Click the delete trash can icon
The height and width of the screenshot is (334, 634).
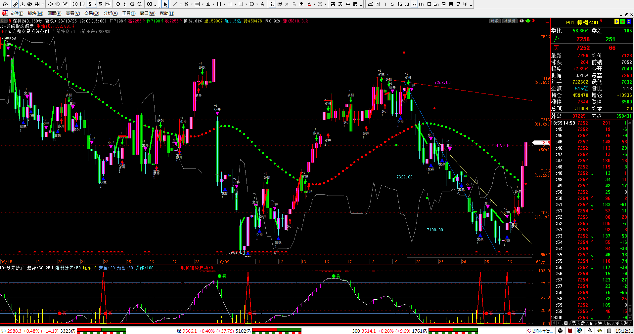294,4
